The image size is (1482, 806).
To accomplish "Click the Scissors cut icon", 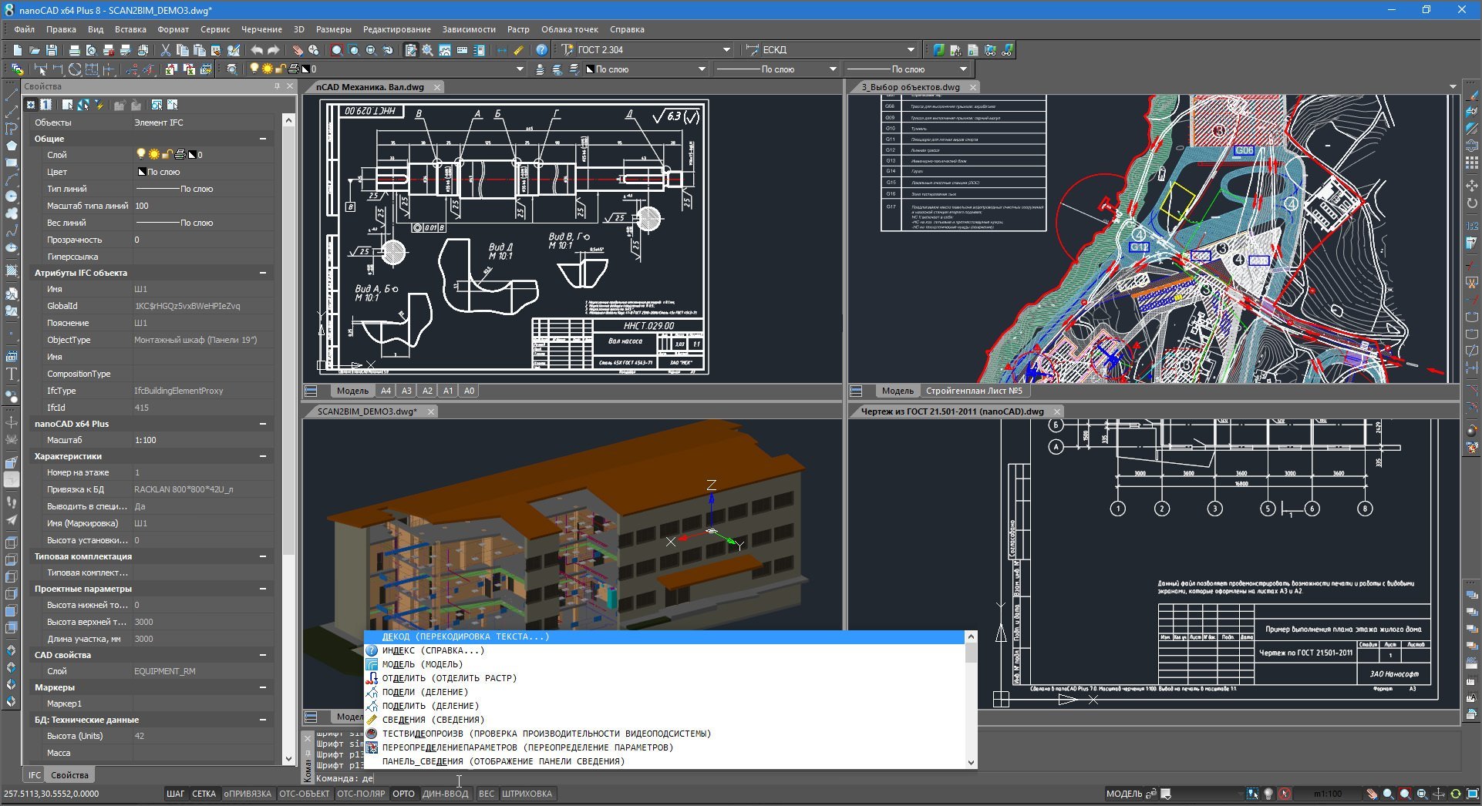I will click(165, 50).
